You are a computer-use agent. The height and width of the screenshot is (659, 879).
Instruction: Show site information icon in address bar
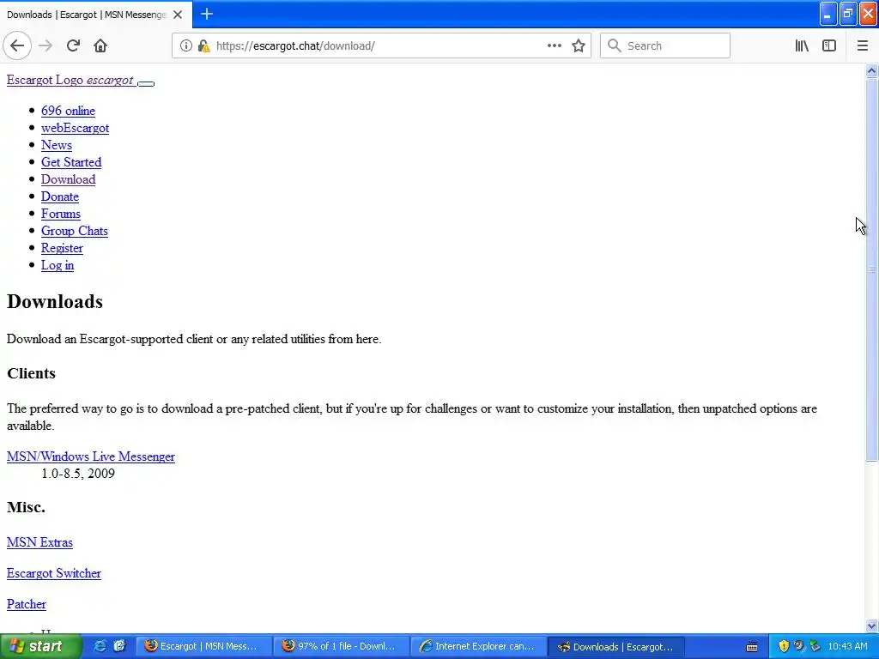tap(185, 46)
